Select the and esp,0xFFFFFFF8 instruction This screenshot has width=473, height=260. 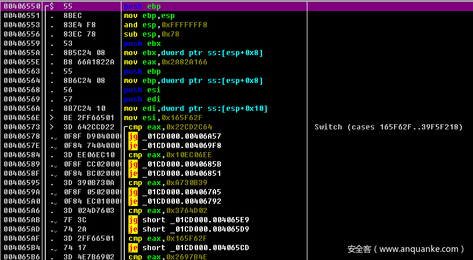click(x=165, y=25)
